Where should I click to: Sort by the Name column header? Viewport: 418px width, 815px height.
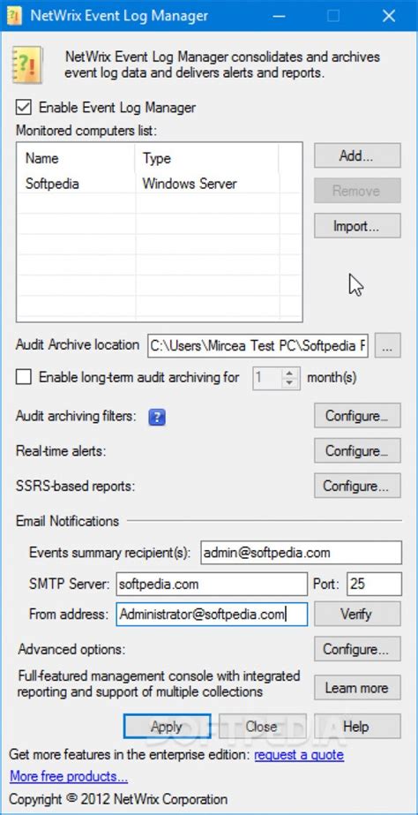click(77, 159)
